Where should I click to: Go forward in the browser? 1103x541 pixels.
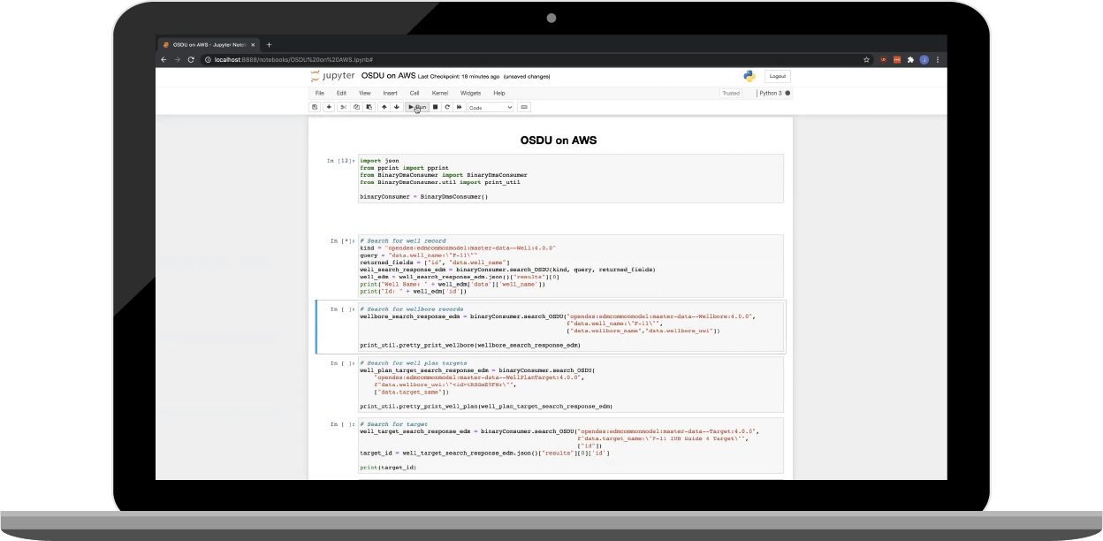177,59
